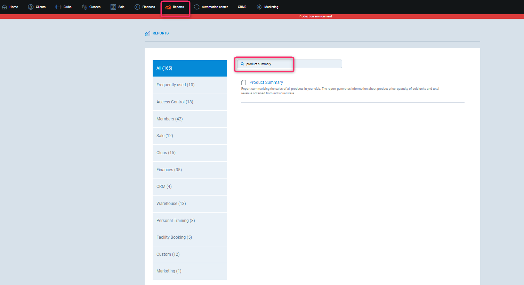Viewport: 524px width, 285px height.
Task: Click the Finances dollar icon
Action: point(137,7)
